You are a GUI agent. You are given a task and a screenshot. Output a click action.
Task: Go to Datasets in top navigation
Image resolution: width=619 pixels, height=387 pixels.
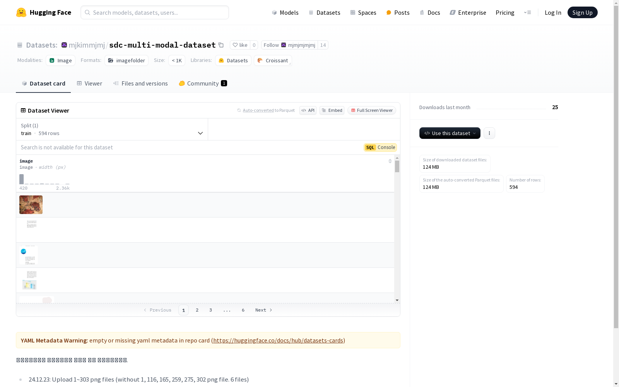324,12
